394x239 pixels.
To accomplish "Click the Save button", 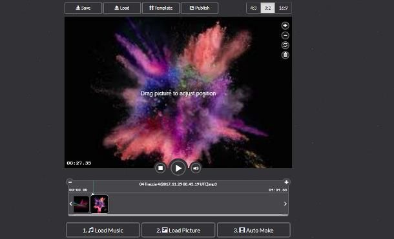I will tap(83, 8).
